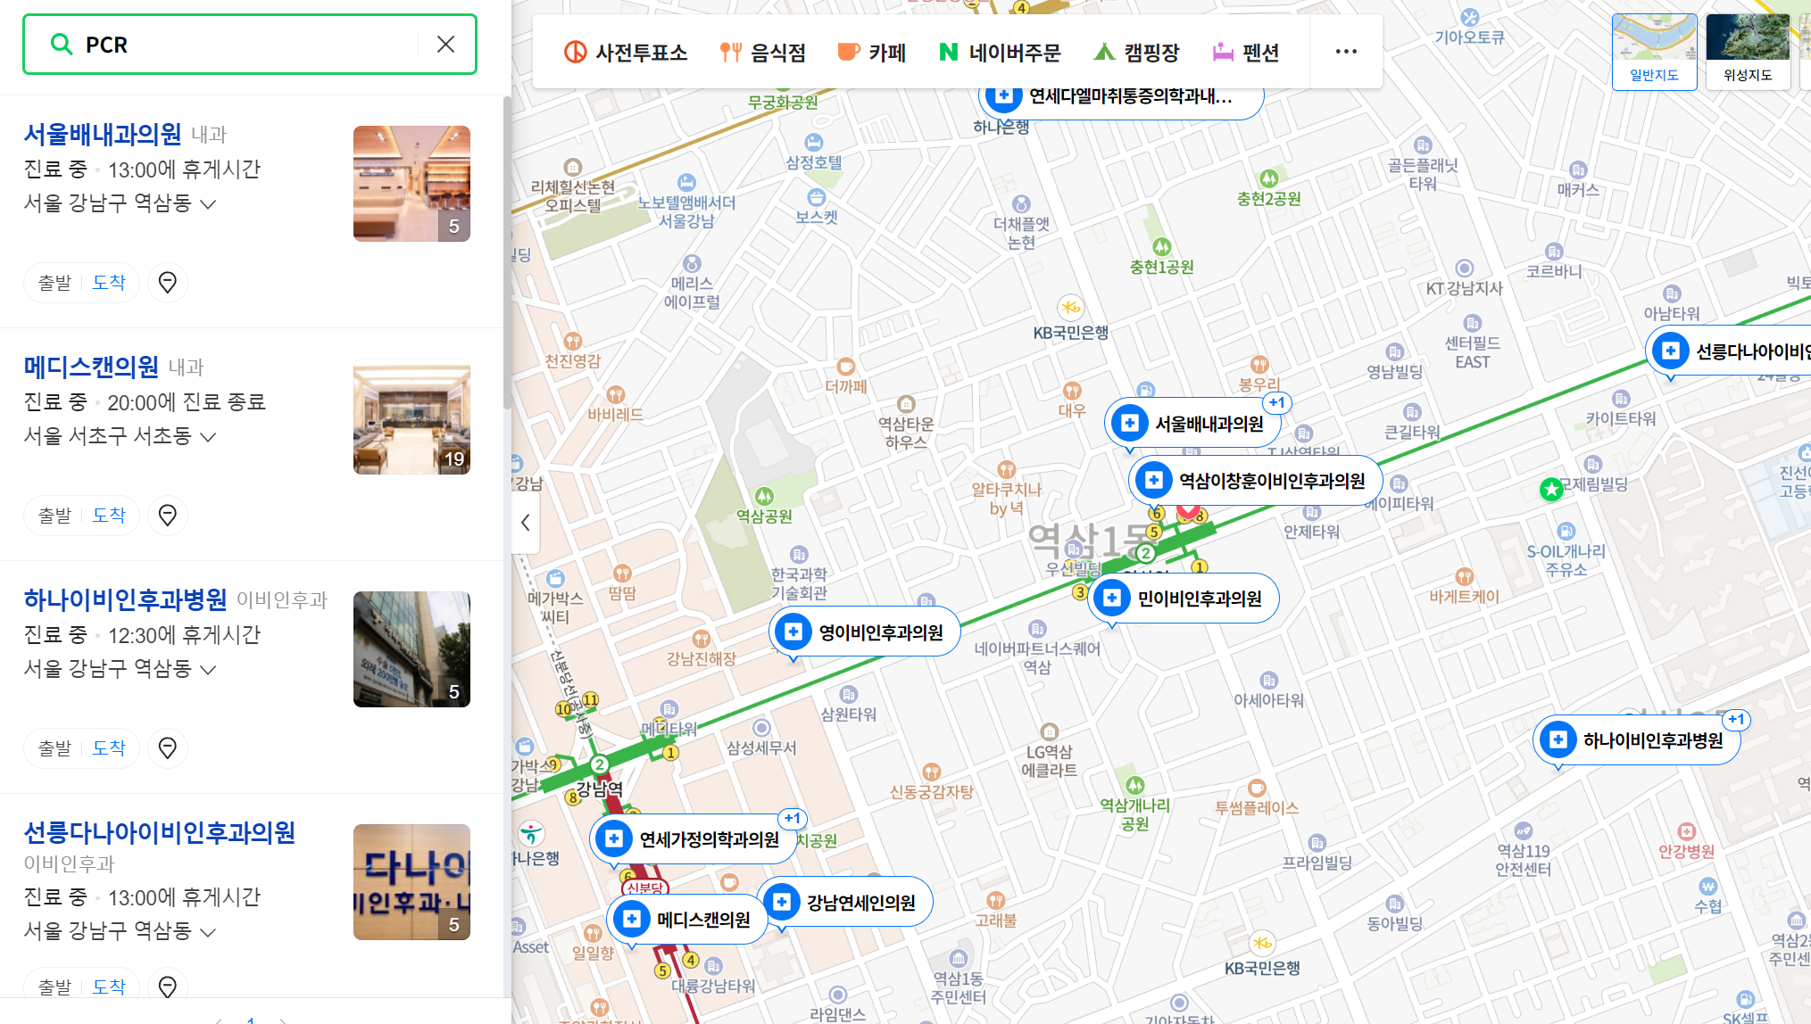This screenshot has height=1024, width=1811.
Task: Switch to 일반지도 map view
Action: pos(1654,51)
